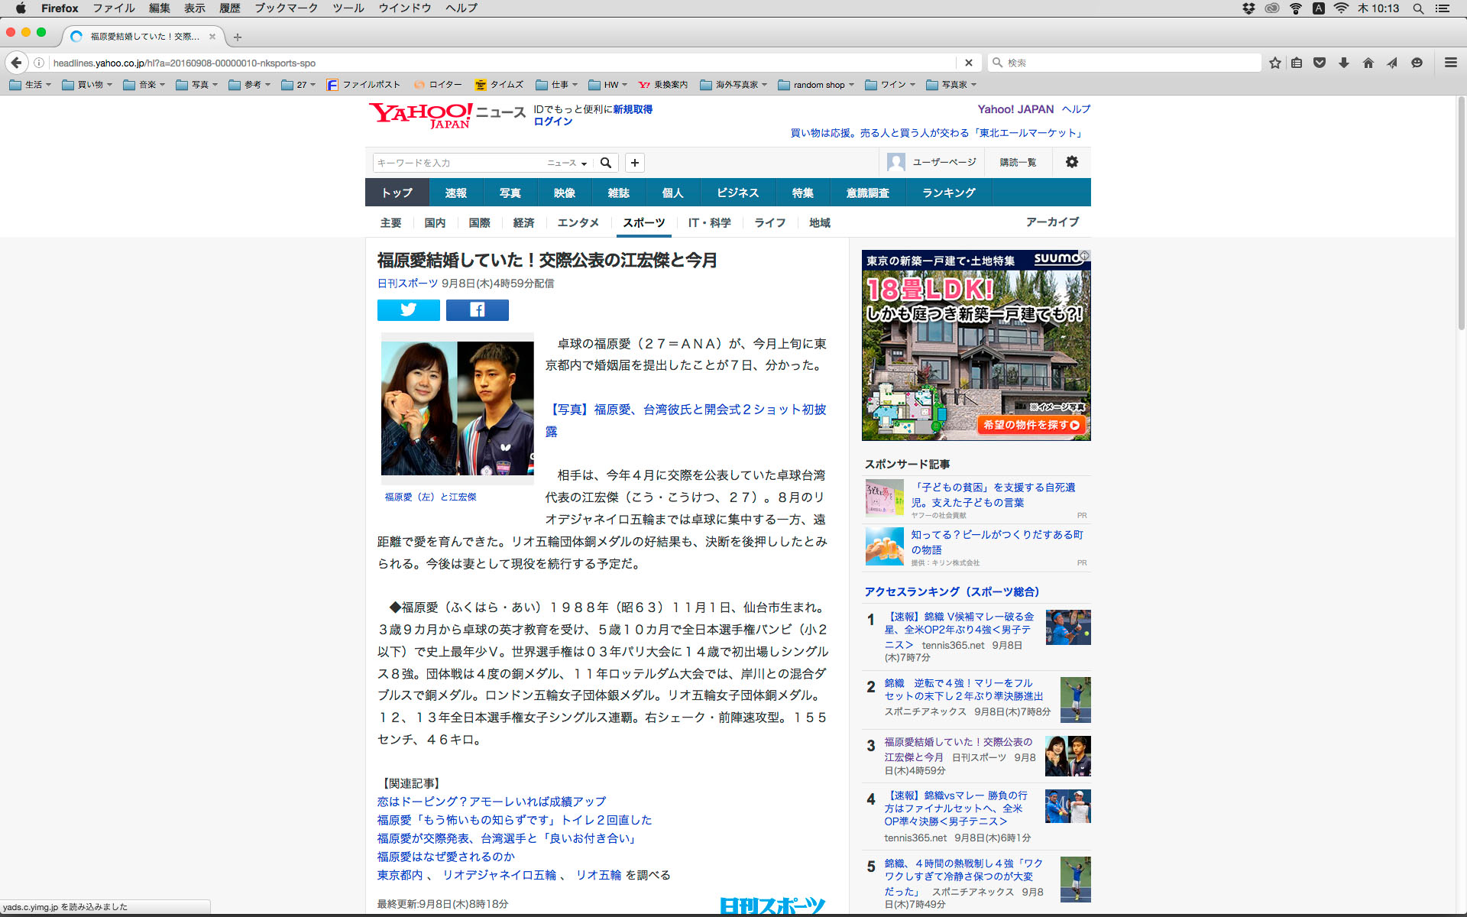This screenshot has height=917, width=1467.
Task: Expand the 生活 bookmarks folder
Action: [31, 85]
